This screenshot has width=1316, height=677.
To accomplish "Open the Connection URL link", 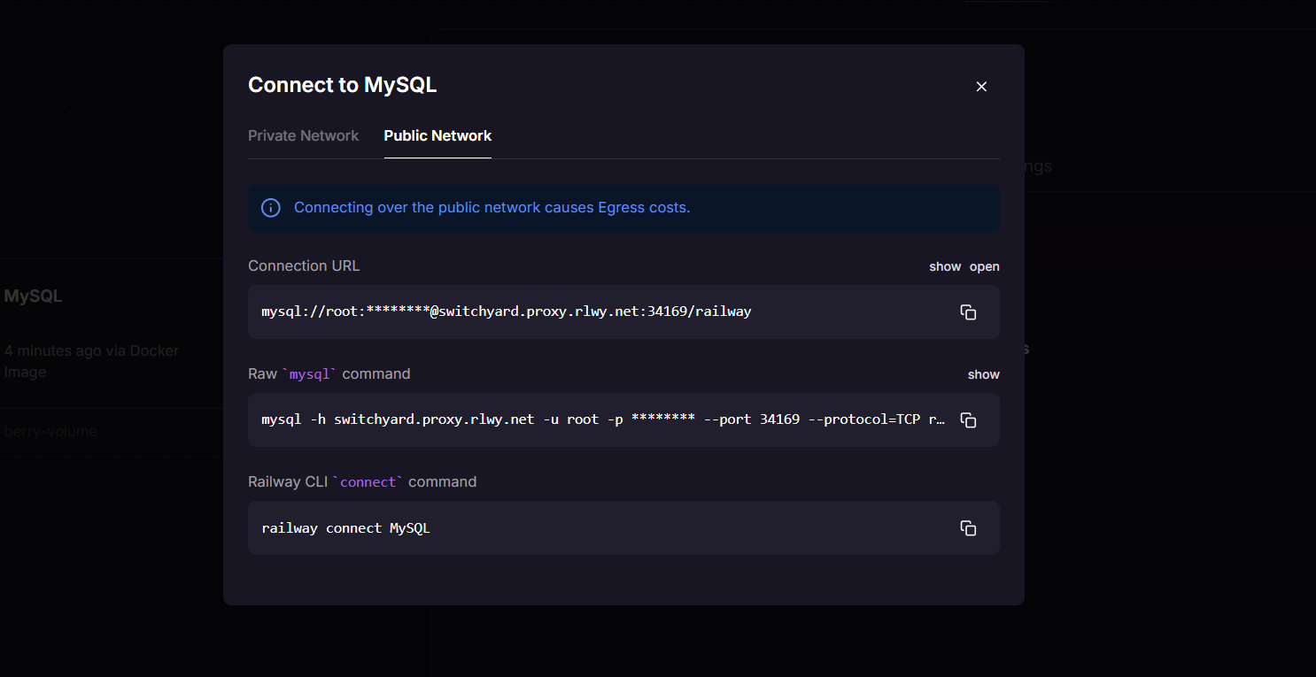I will coord(984,266).
